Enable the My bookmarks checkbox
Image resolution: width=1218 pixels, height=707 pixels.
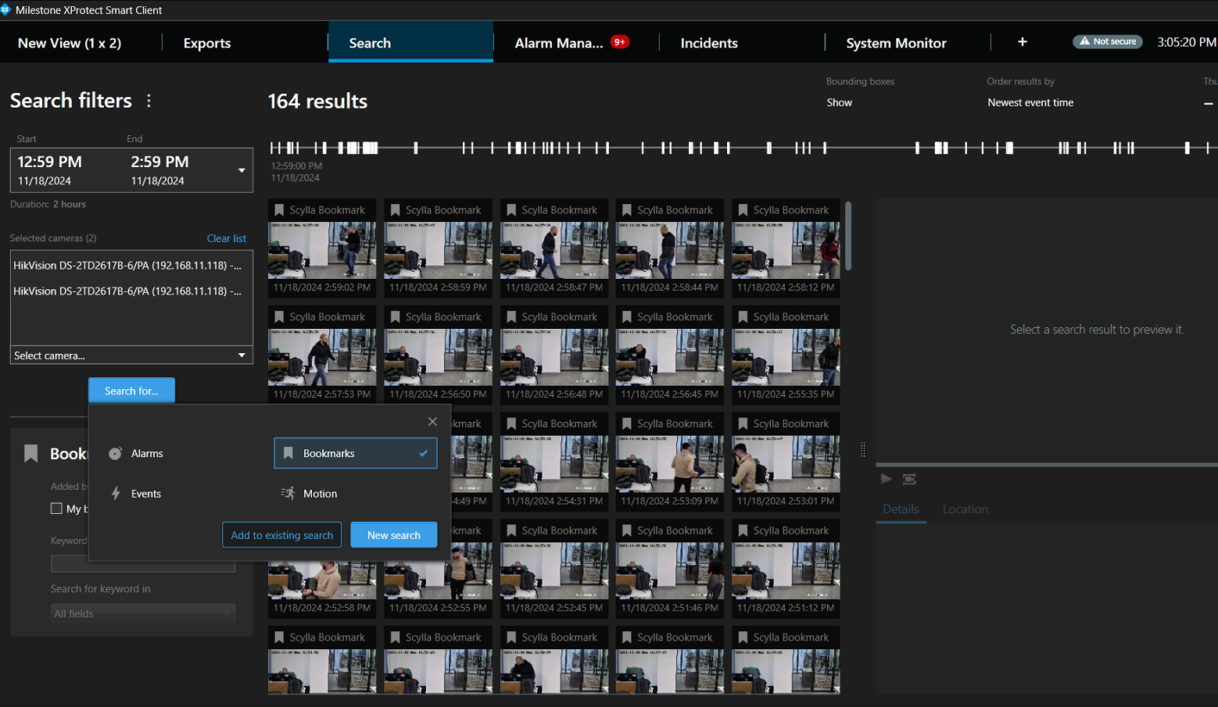(x=56, y=509)
